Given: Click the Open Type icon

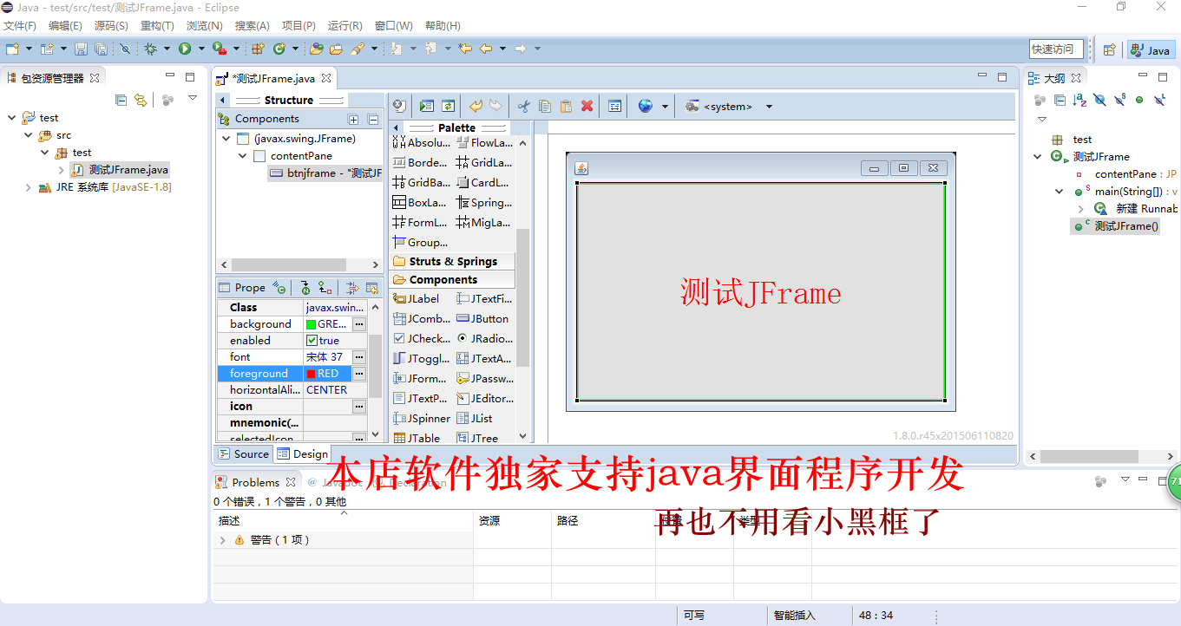Looking at the screenshot, I should [317, 49].
